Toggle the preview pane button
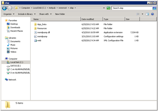 147,14
